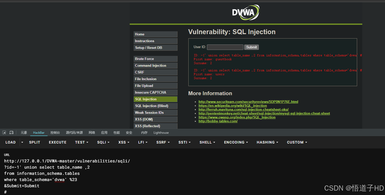Screen dimensions: 385x195
Task: Open Command Injection vulnerability page
Action: coord(156,65)
